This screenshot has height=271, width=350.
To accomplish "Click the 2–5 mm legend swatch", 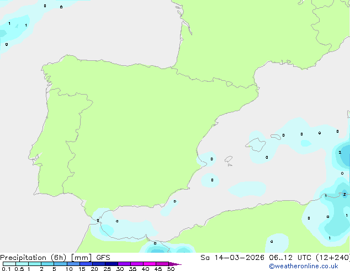I will 47,264.
